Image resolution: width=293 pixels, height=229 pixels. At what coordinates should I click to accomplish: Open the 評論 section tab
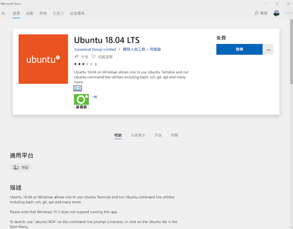coord(158,135)
